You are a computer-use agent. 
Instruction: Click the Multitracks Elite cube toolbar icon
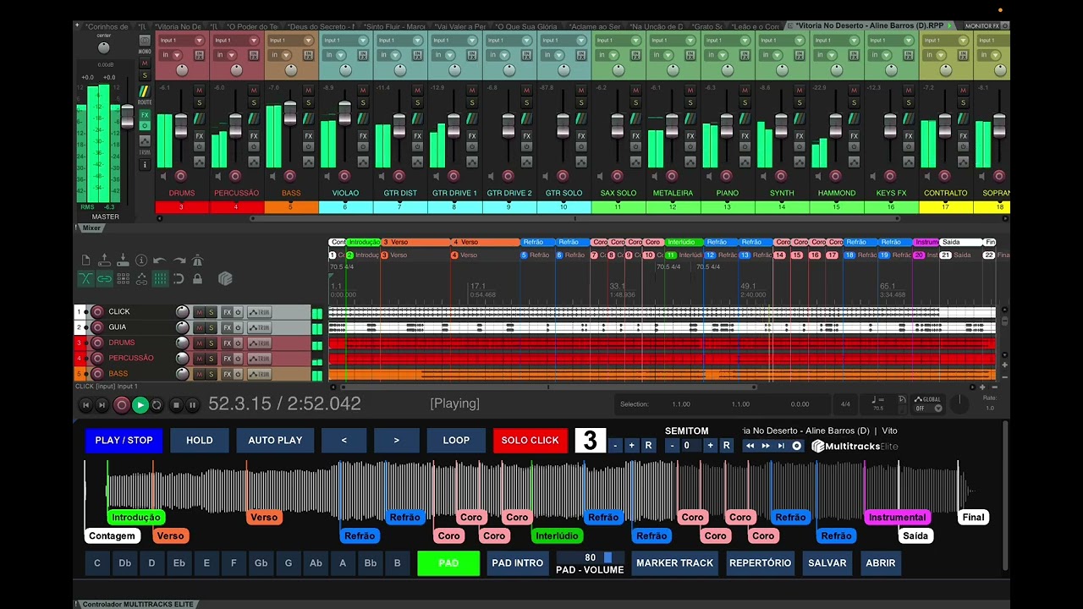(x=225, y=278)
